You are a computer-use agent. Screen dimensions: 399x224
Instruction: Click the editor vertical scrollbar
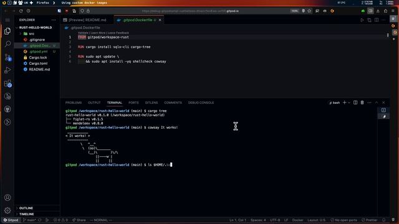pos(388,35)
